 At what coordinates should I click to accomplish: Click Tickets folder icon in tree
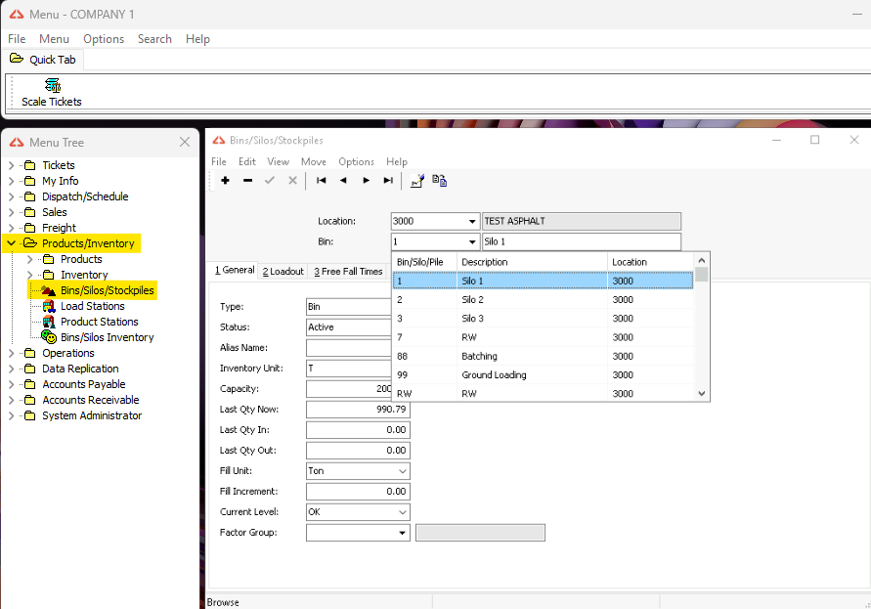coord(30,165)
